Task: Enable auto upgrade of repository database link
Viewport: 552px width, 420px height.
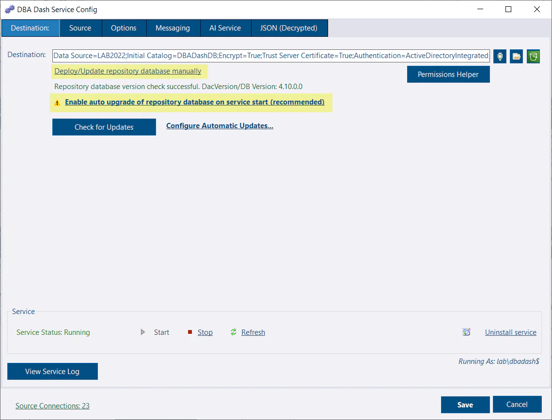Action: click(x=195, y=102)
